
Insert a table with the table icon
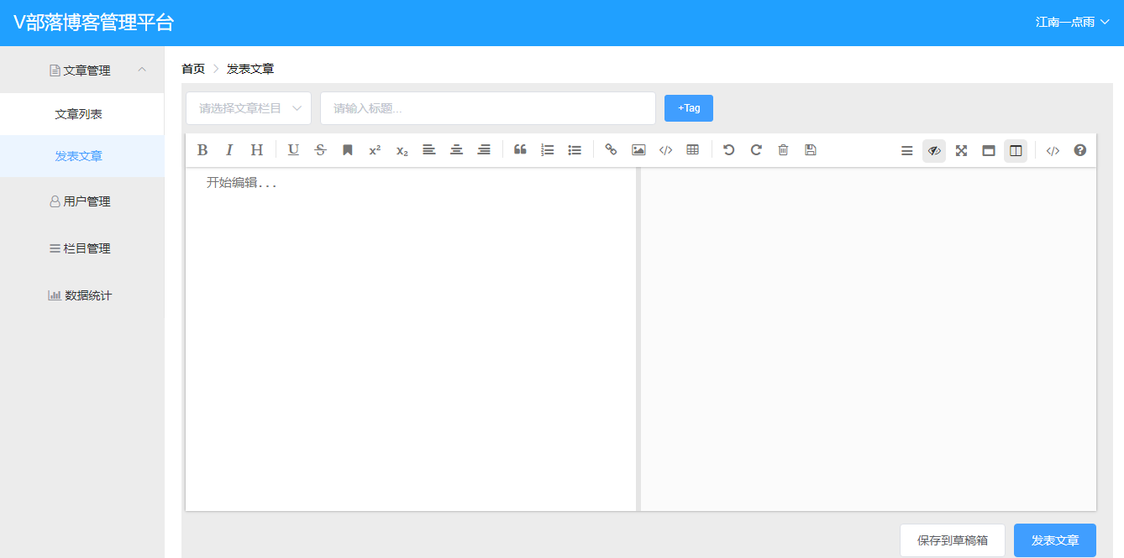pos(692,150)
